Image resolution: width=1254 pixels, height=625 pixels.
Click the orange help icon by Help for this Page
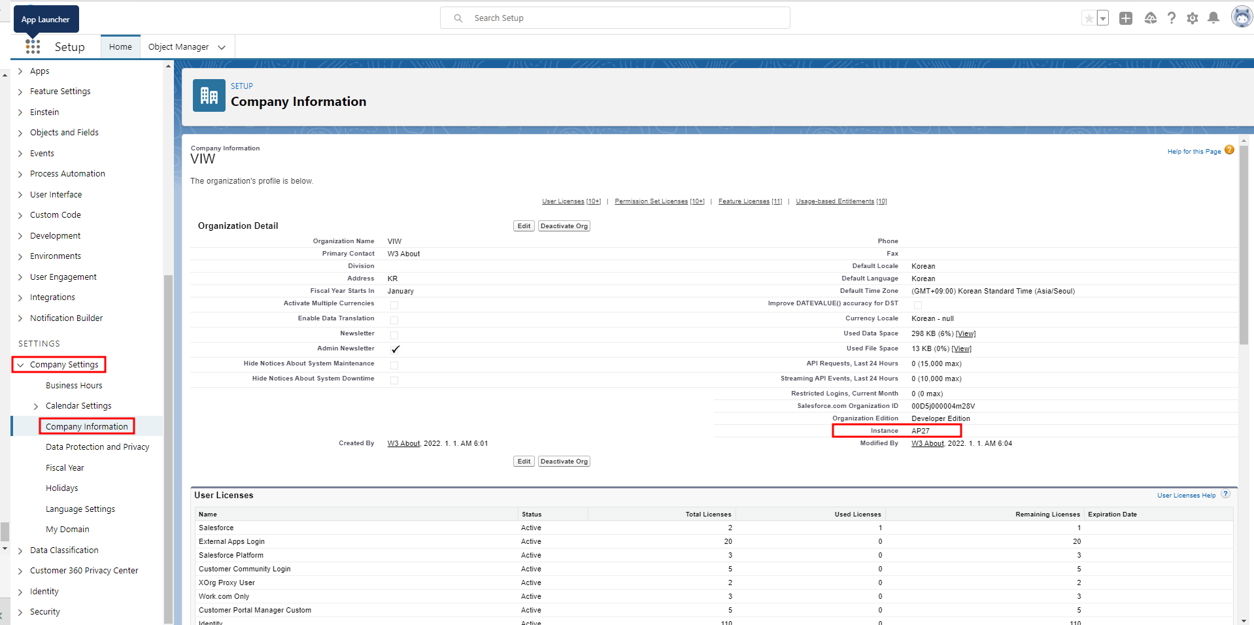point(1229,150)
